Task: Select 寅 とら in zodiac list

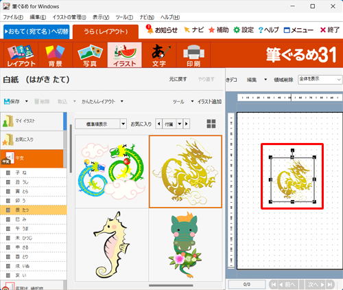Action: [x=34, y=191]
